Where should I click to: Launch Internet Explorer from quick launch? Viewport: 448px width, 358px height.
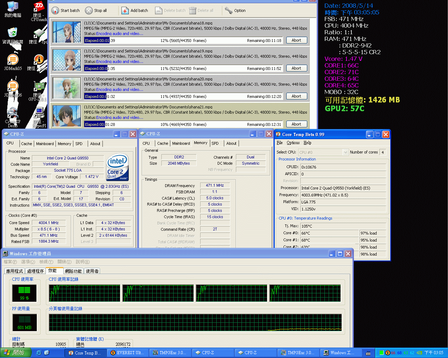point(38,353)
